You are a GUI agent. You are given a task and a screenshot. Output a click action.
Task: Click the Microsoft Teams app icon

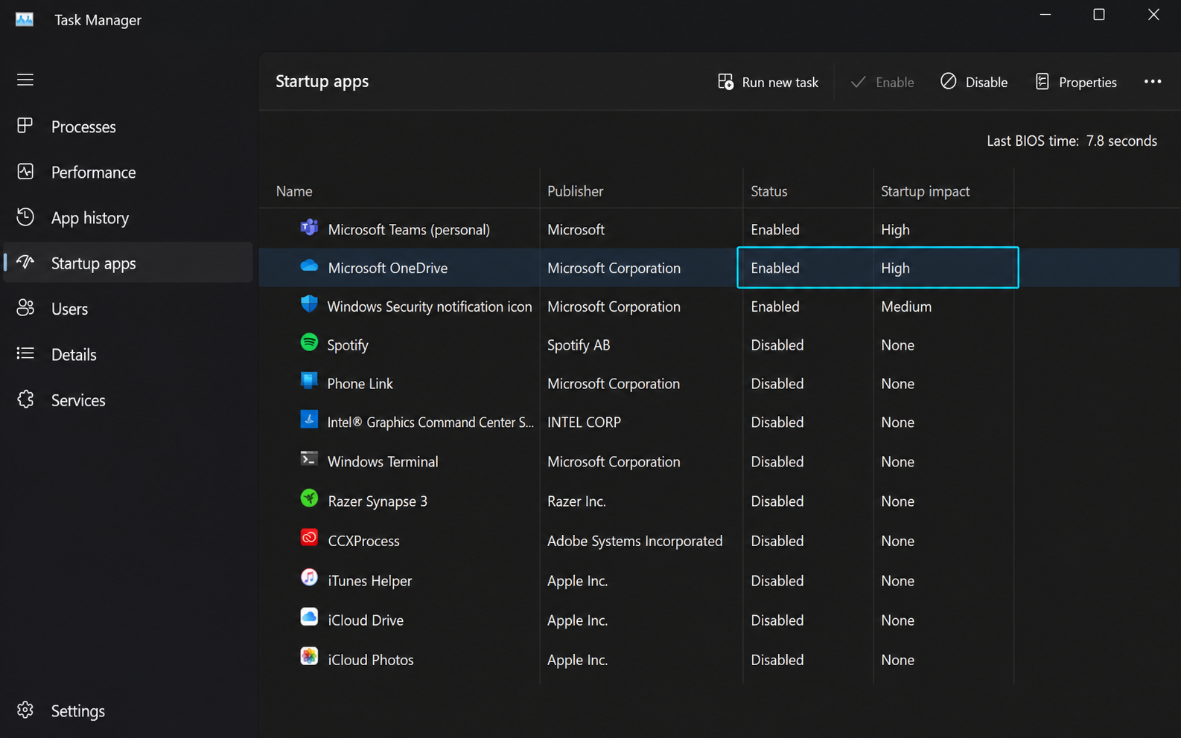pyautogui.click(x=309, y=228)
